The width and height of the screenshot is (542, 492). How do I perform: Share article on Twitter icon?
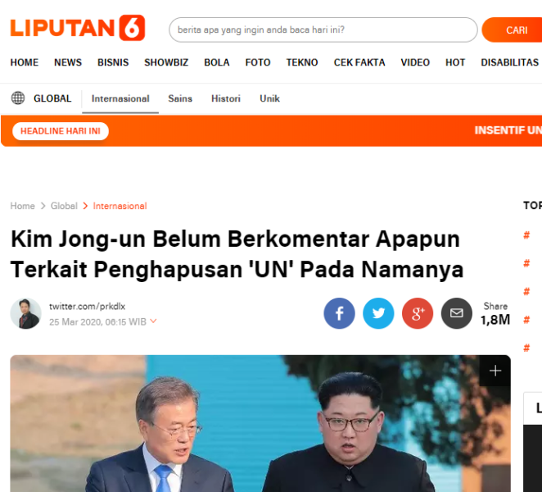pyautogui.click(x=378, y=313)
